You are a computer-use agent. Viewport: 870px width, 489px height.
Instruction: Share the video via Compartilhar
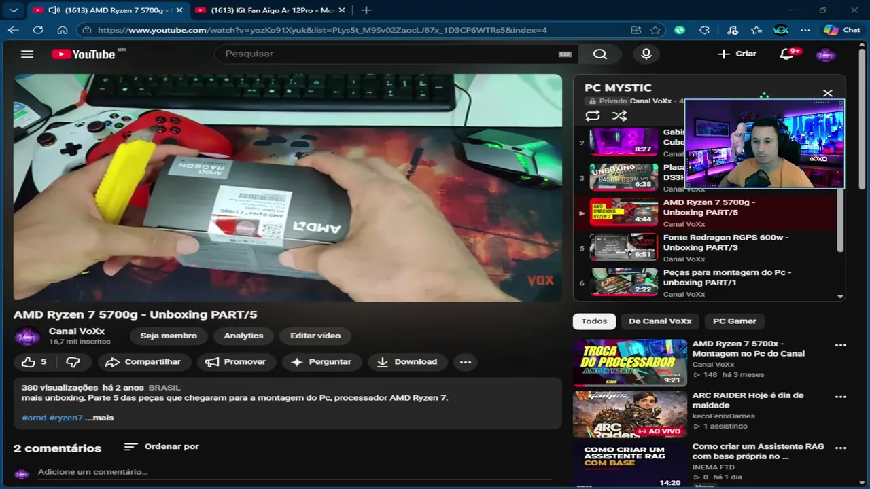click(x=144, y=362)
